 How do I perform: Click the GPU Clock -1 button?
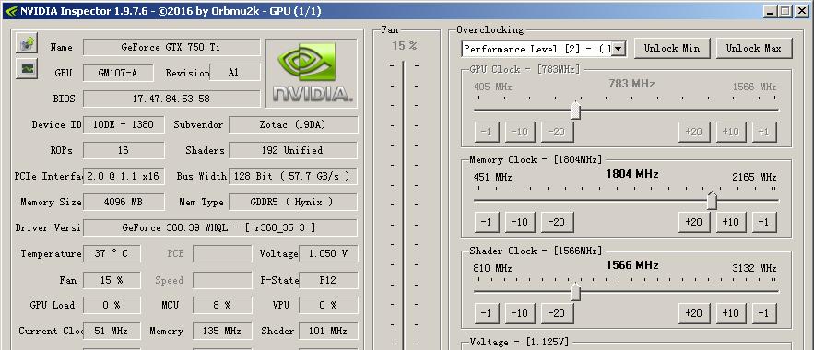pos(487,132)
